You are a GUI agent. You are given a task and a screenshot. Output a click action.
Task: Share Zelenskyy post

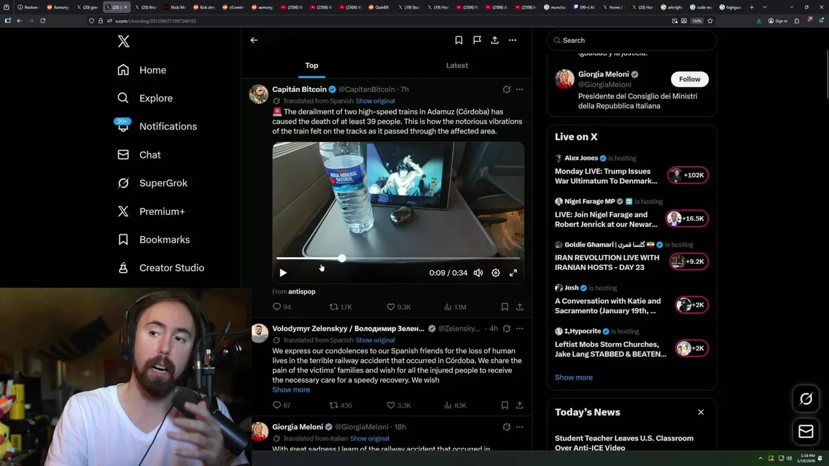[519, 405]
